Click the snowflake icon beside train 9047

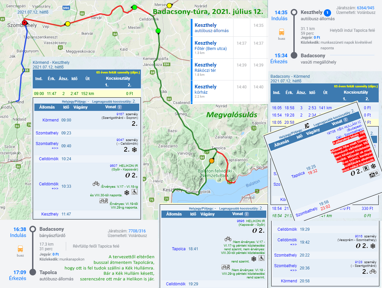click(x=135, y=150)
